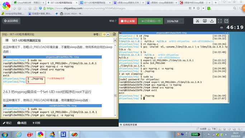Screen dimensions: 245x138
Task: Click the './myprog' command in the lab screenshot
Action: [x=37, y=79]
